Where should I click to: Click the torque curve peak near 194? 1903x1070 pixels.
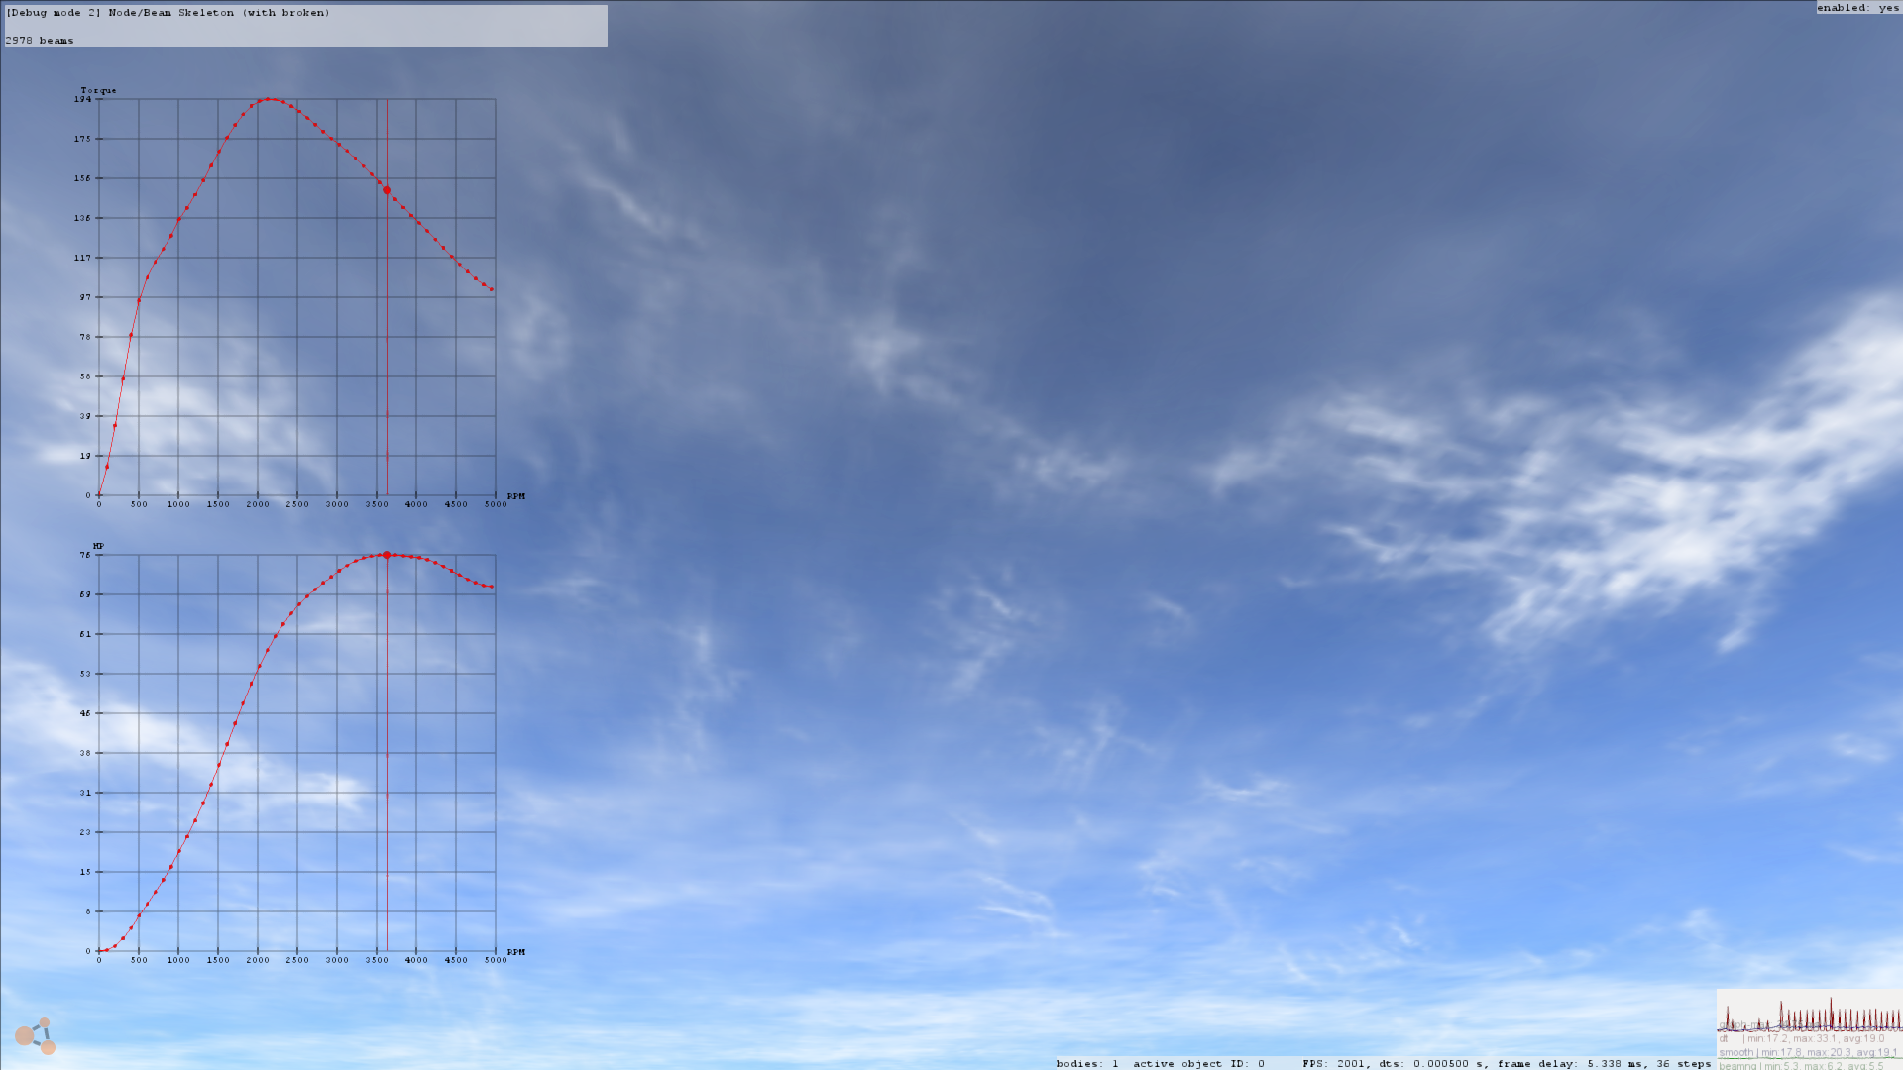(268, 99)
